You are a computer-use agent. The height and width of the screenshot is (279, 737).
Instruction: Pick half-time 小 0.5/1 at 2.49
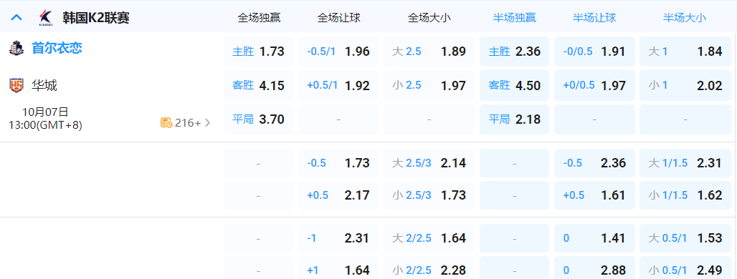click(x=685, y=268)
